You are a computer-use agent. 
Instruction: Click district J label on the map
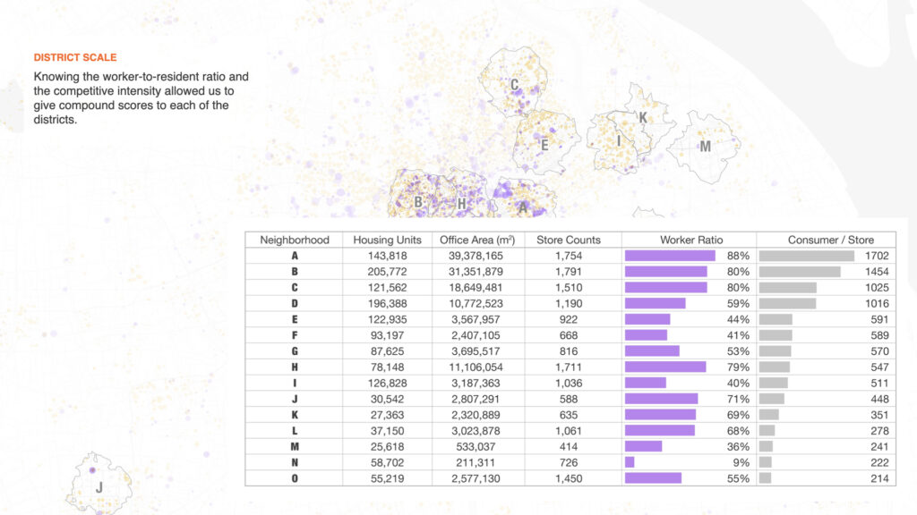[99, 487]
